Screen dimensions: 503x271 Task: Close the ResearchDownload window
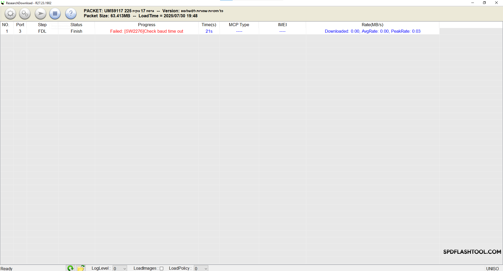click(x=496, y=3)
